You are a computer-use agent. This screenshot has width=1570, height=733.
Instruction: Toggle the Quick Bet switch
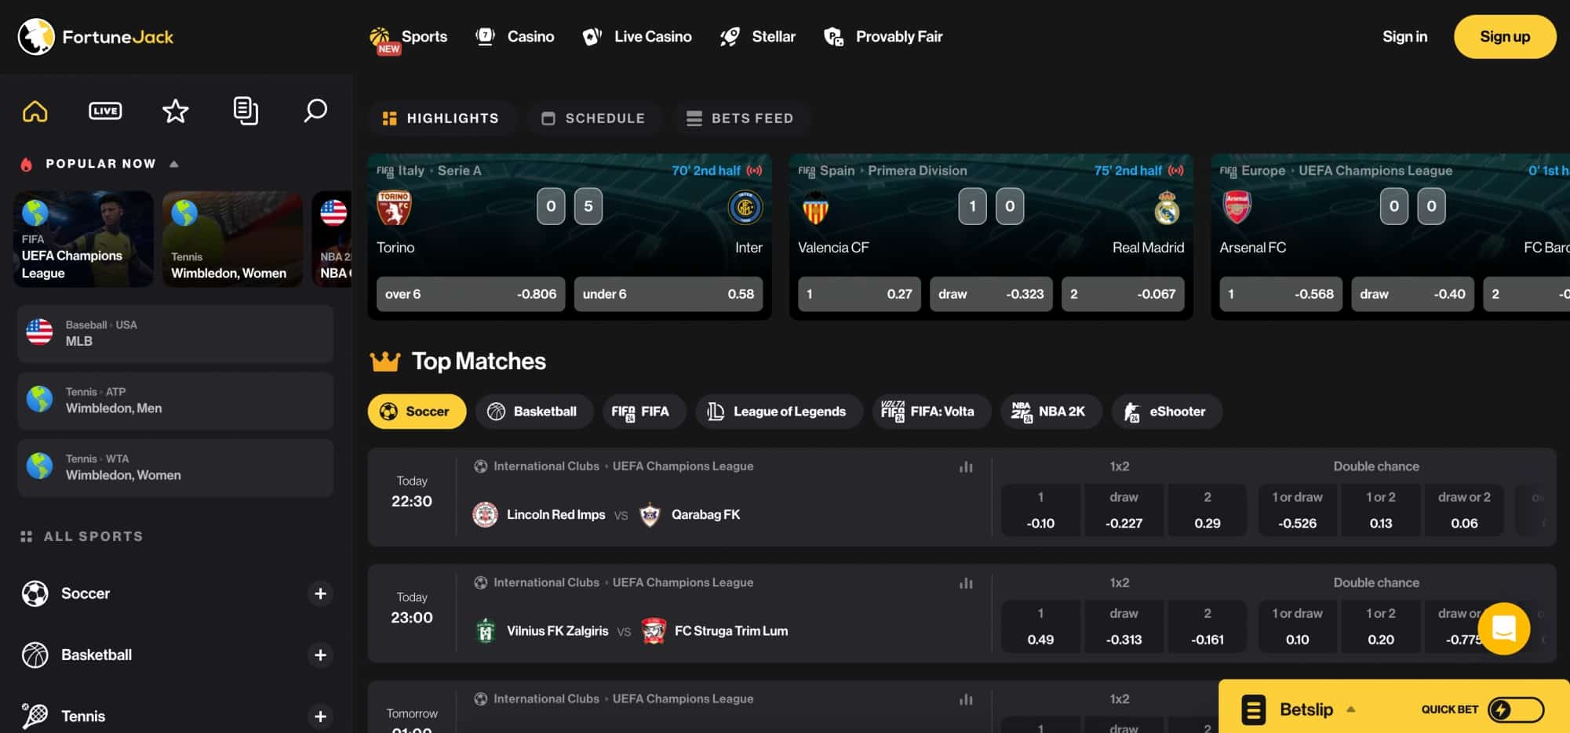coord(1515,709)
